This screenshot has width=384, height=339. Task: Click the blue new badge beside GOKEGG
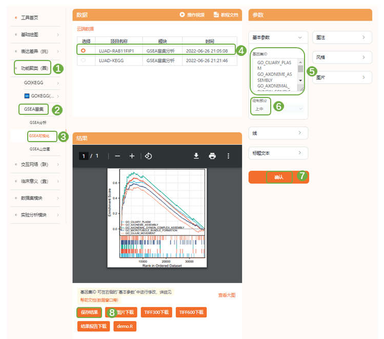pyautogui.click(x=27, y=96)
